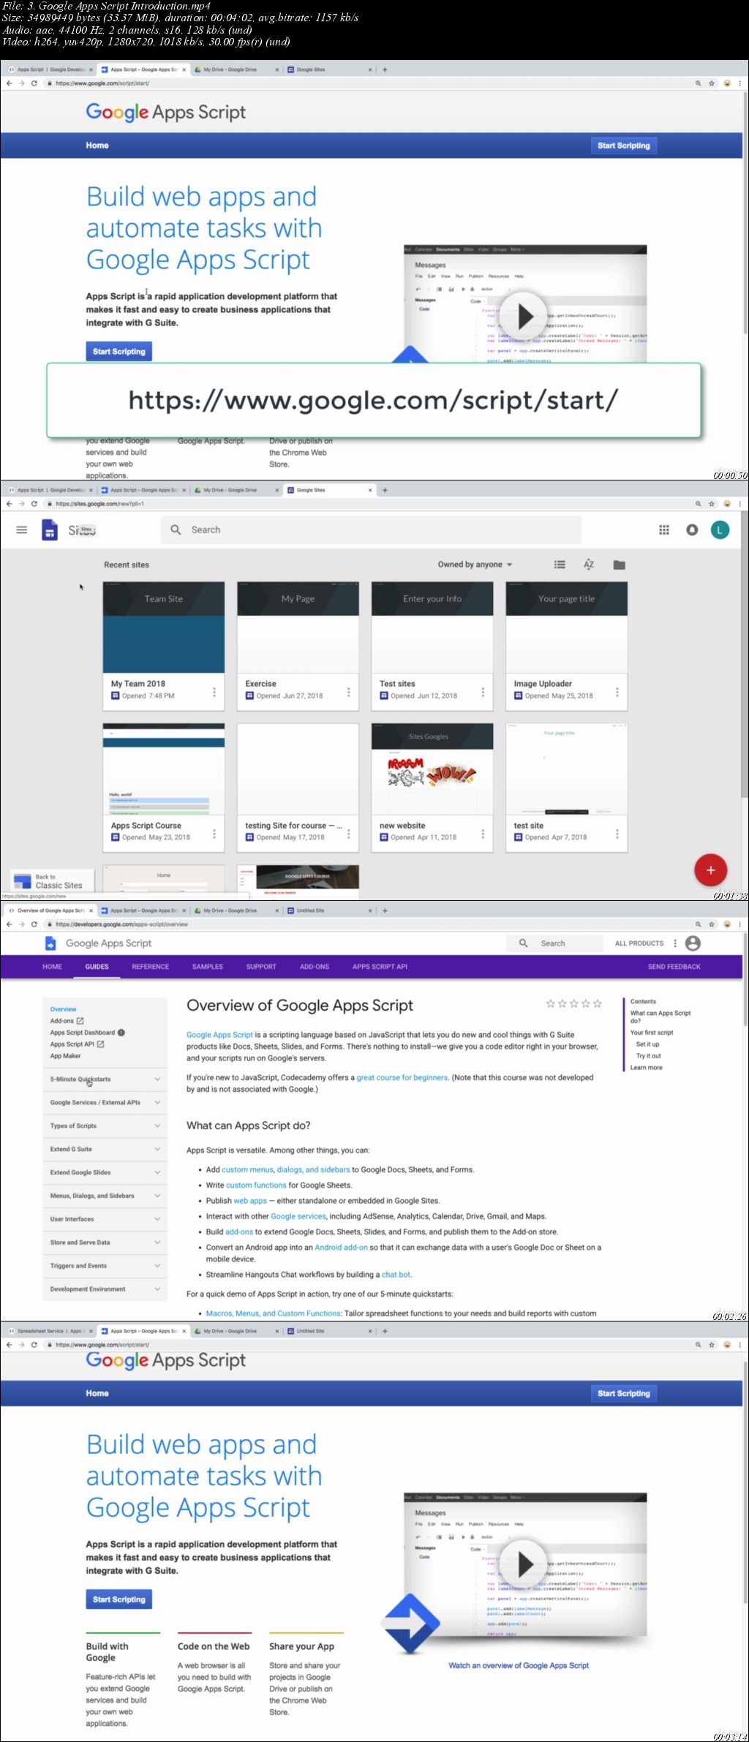Open vertical dots menu beside ALL PRODUCTS

(x=675, y=943)
